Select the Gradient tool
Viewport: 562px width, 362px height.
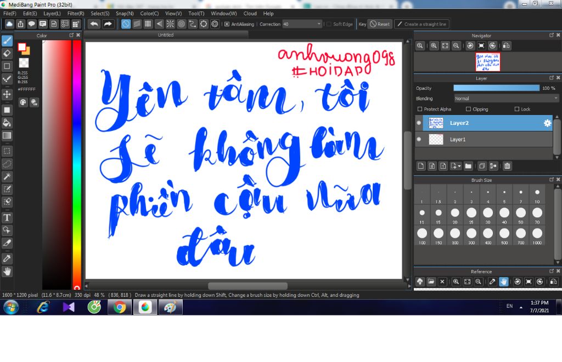(x=7, y=136)
